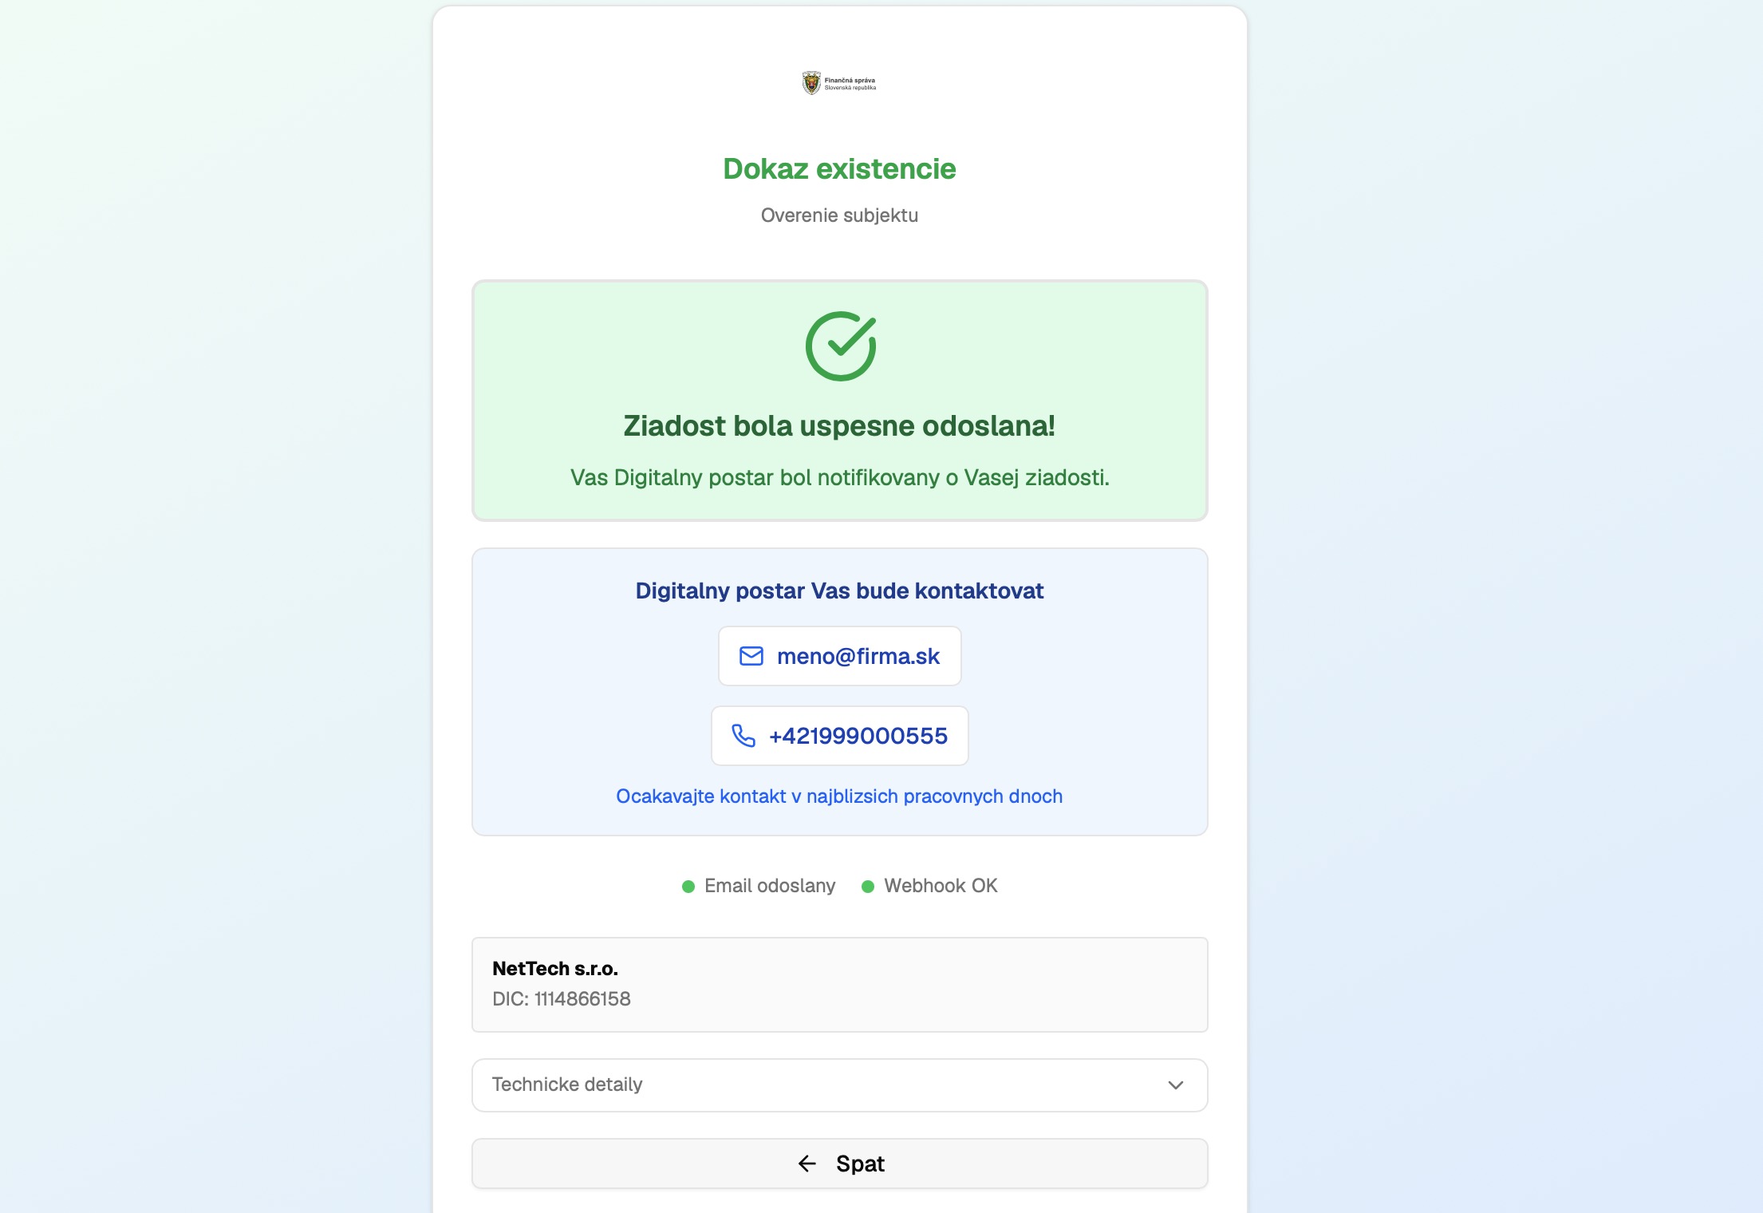Click the Ziadost bola uspesne odoslana message
The image size is (1763, 1213).
839,426
